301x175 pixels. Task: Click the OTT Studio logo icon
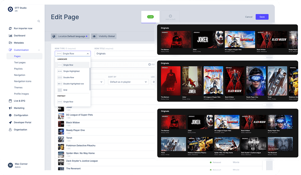tap(10, 9)
